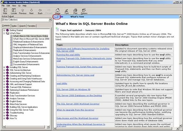Image resolution: width=183 pixels, height=131 pixels.
Task: Open Running the osql Utility link
Action: click(68, 55)
